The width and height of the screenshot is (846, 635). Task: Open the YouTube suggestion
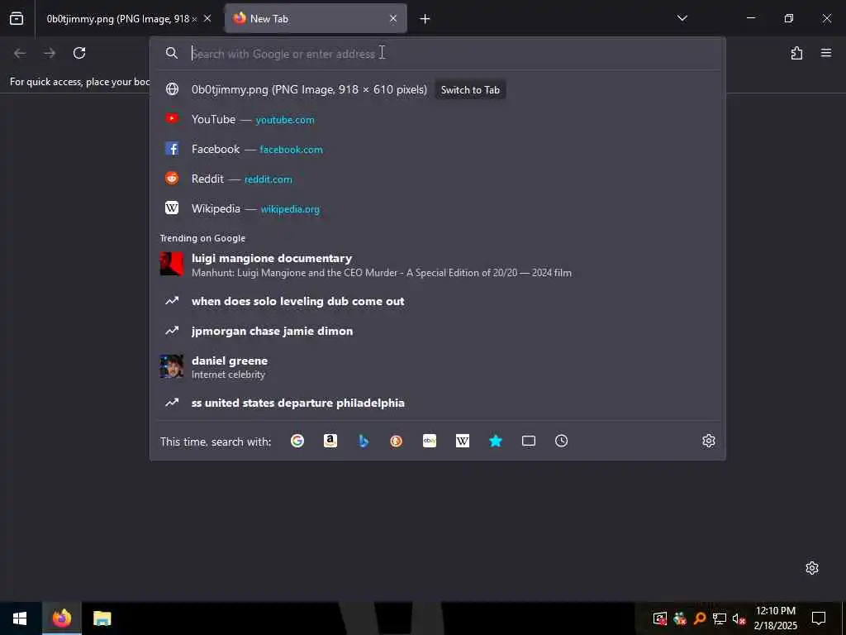click(x=438, y=119)
